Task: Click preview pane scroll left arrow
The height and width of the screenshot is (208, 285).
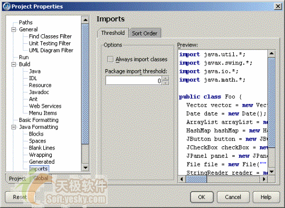Action: pos(182,179)
